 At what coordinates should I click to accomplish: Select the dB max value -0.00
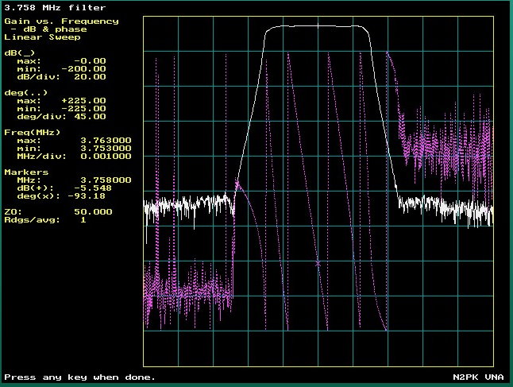92,61
